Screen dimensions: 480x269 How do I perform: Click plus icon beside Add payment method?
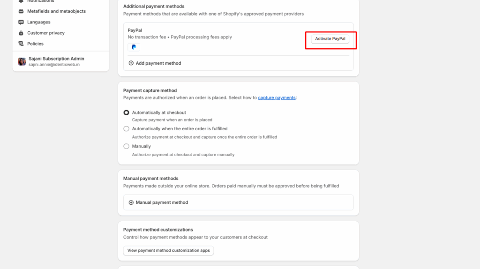[131, 63]
